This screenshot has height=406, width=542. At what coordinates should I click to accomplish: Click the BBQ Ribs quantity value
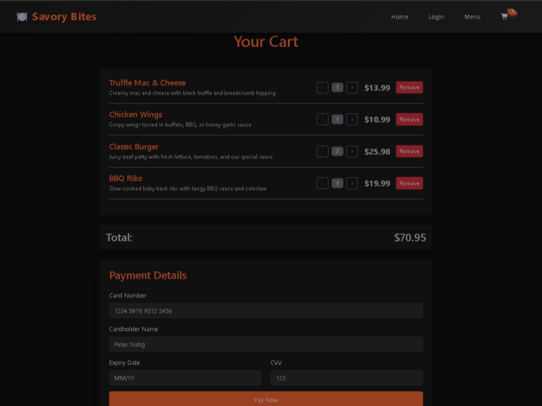[337, 184]
